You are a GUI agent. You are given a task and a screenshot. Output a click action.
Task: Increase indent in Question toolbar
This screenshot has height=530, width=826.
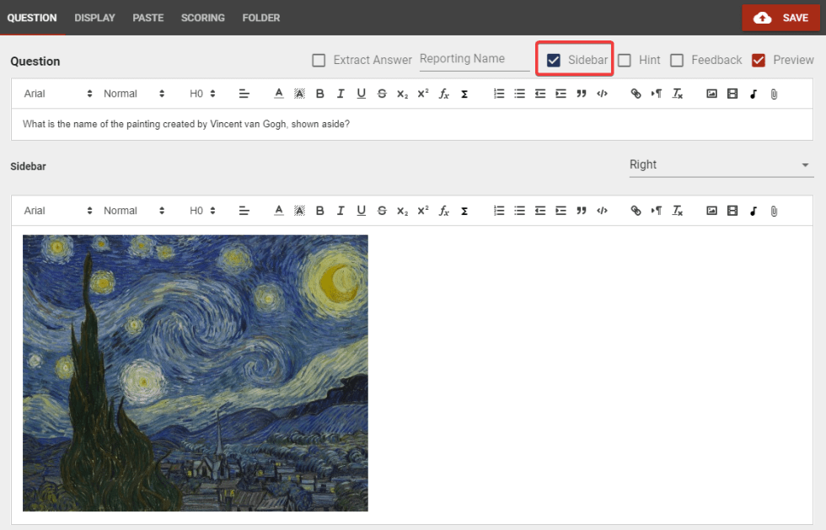560,94
